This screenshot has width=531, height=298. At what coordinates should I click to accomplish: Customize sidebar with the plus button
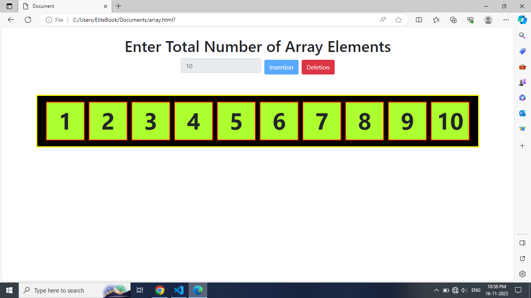coord(522,146)
